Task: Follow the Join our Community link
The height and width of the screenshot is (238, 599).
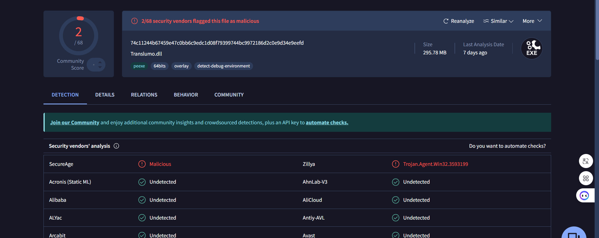Action: point(74,122)
